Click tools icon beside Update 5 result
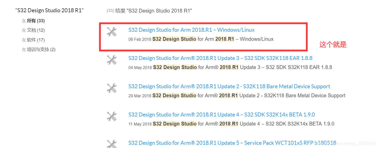The image size is (378, 148). 112,144
